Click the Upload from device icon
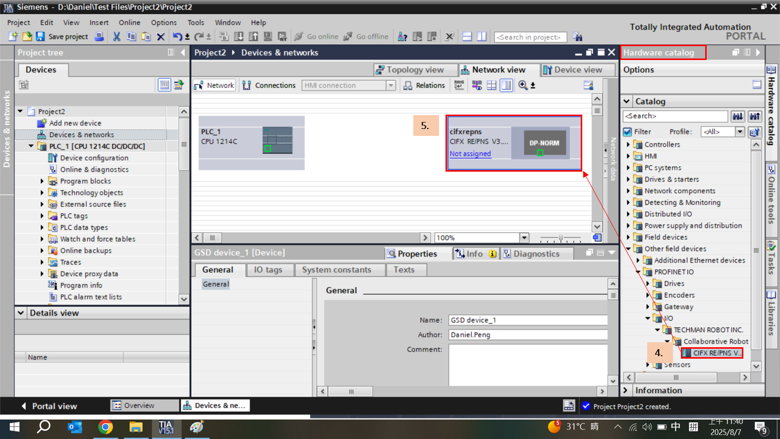This screenshot has width=780, height=439. click(x=253, y=36)
